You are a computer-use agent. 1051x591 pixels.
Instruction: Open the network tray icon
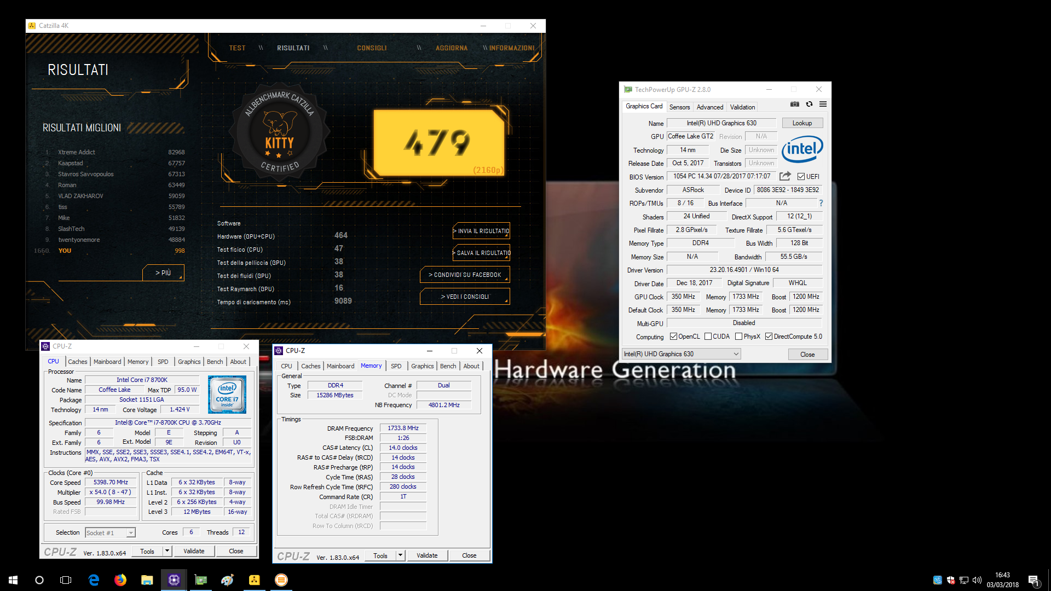tap(964, 580)
